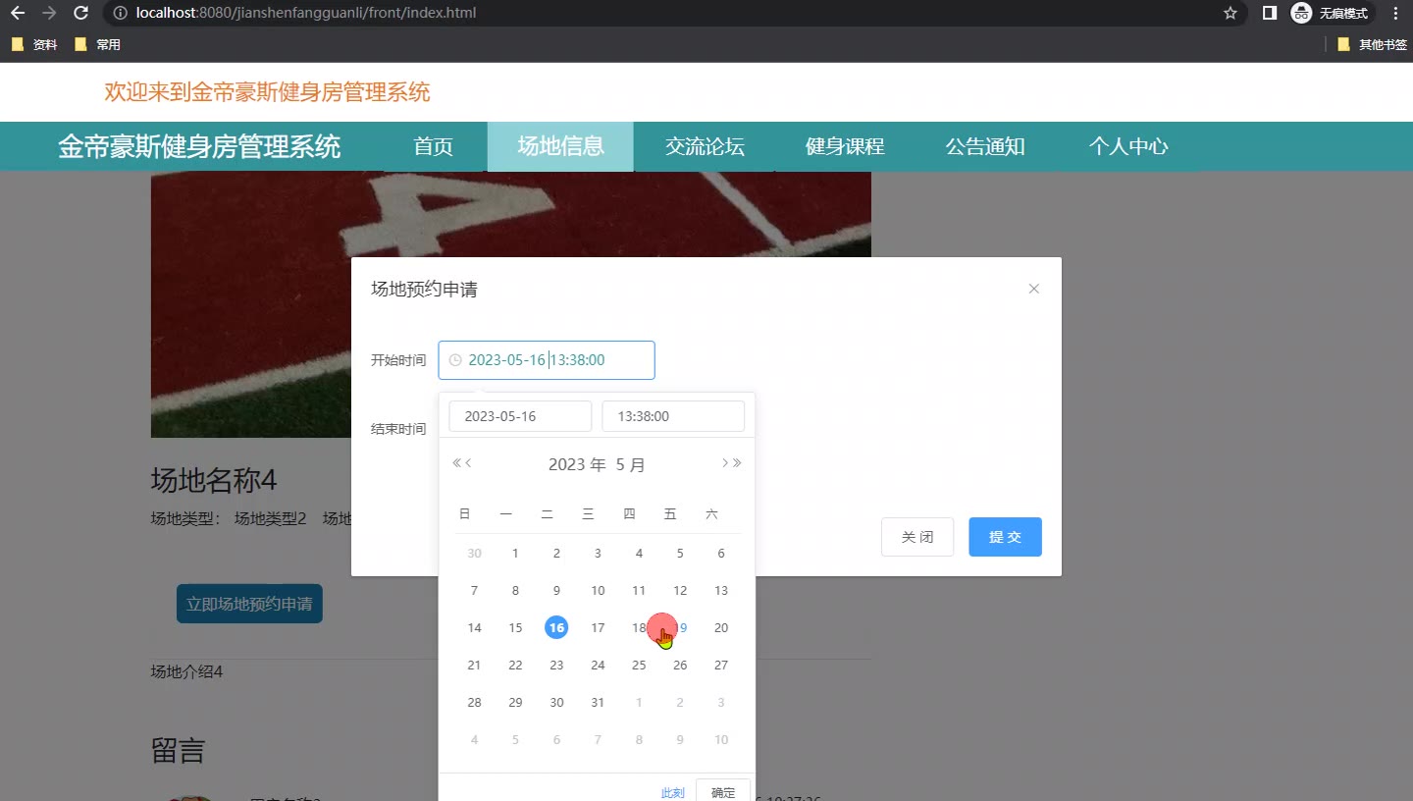Screen dimensions: 1413x801
Task: Choose date 27 in the calendar
Action: [721, 666]
